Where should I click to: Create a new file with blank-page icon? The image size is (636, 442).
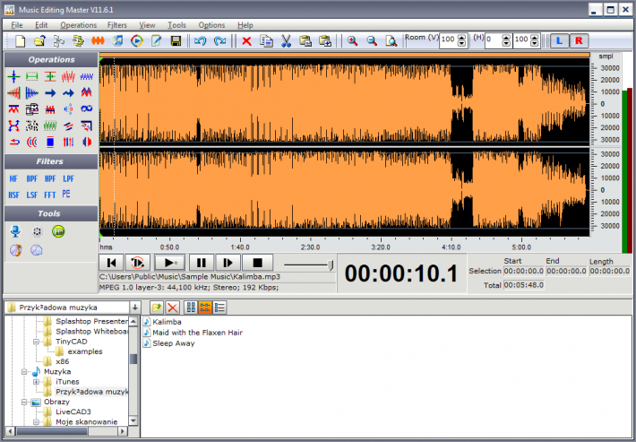click(20, 40)
